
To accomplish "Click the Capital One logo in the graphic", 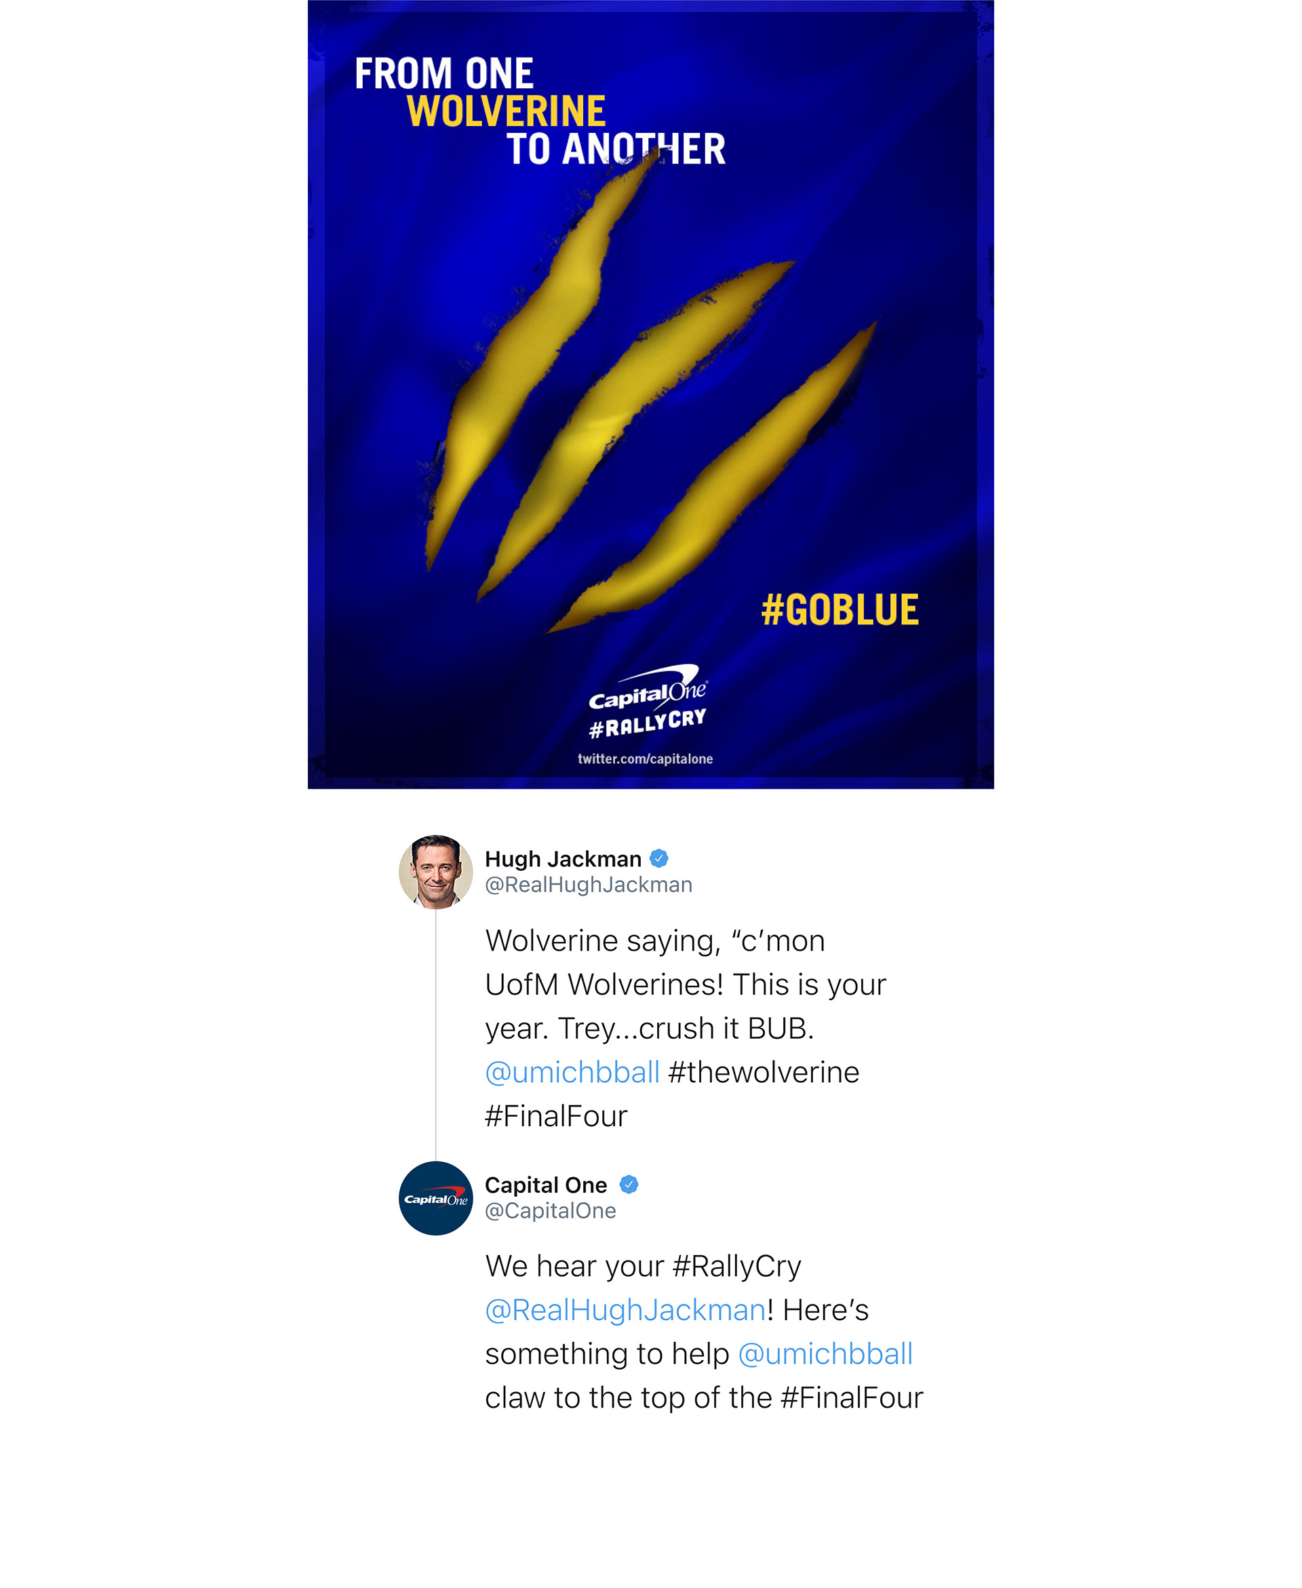I will pos(648,688).
